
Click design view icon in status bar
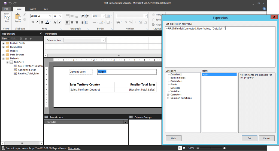[x=180, y=148]
